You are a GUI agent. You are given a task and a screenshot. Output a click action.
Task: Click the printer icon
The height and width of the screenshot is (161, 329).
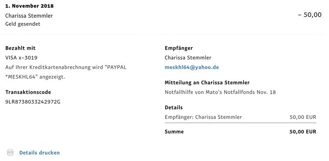tap(10, 152)
